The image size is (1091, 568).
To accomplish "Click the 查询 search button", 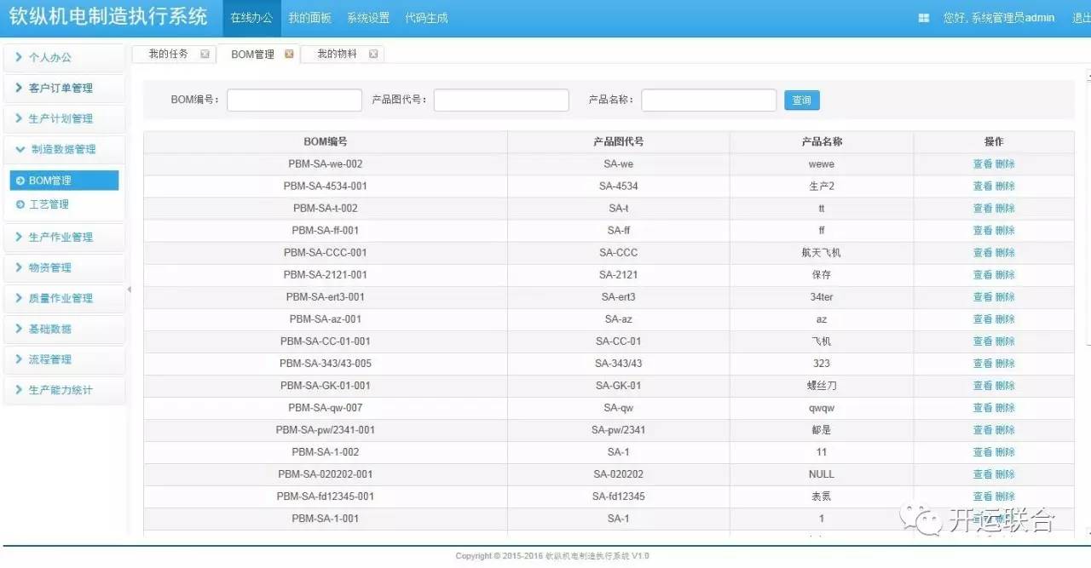I will click(x=801, y=100).
